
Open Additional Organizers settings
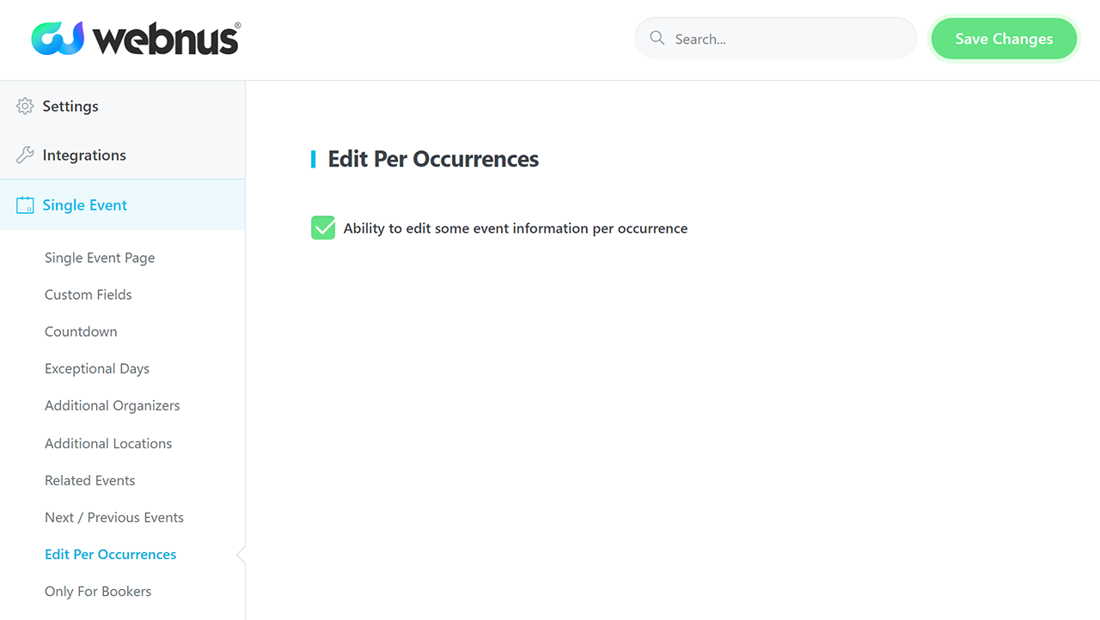113,405
